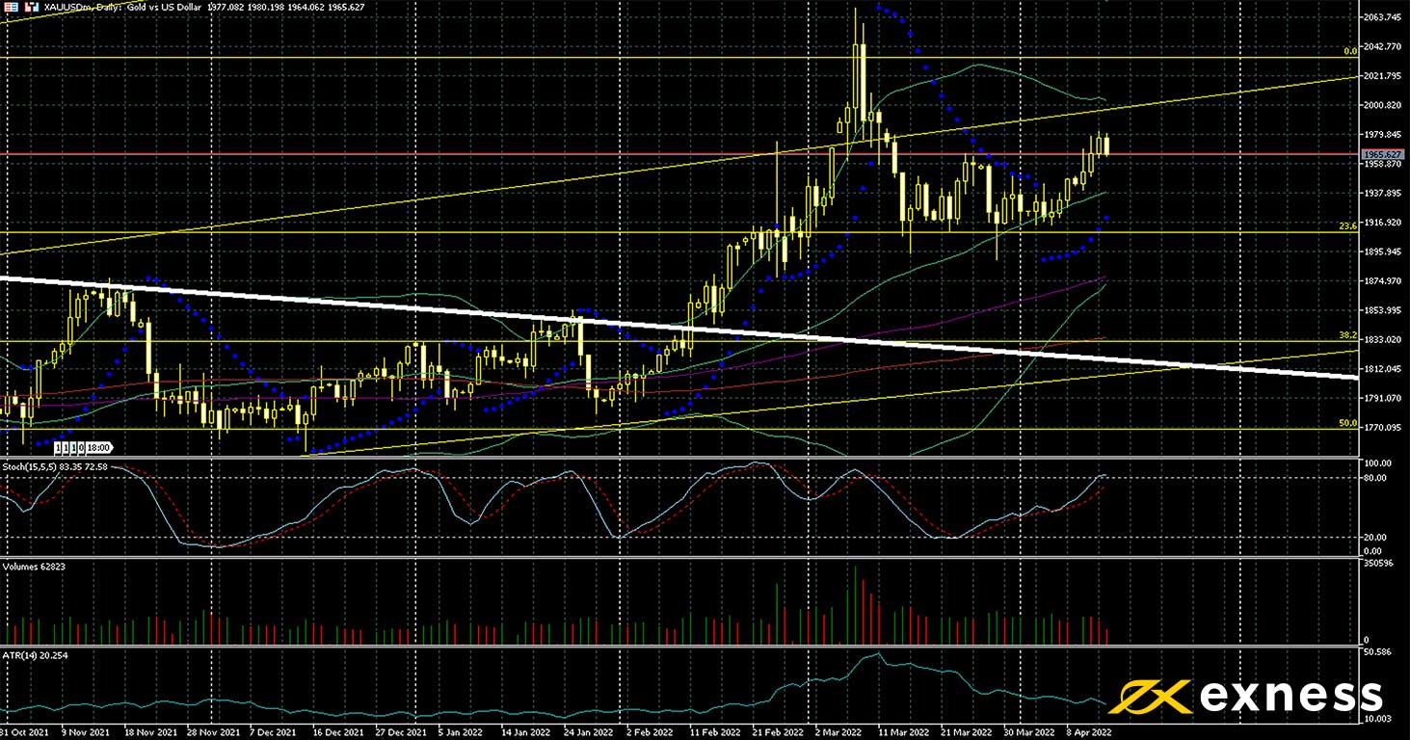This screenshot has height=740, width=1410.
Task: Click the Volumes 62823 indicator label
Action: [x=33, y=566]
